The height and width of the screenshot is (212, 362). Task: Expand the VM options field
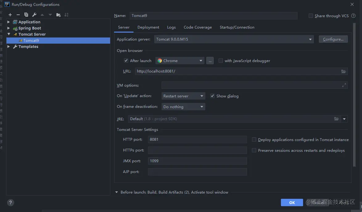[x=344, y=85]
